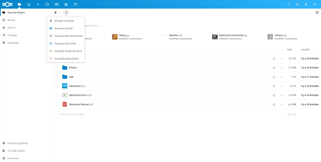Click 16.3 MB utilisés quota entry
Screen dimensions: 321x162
[x=26, y=151]
